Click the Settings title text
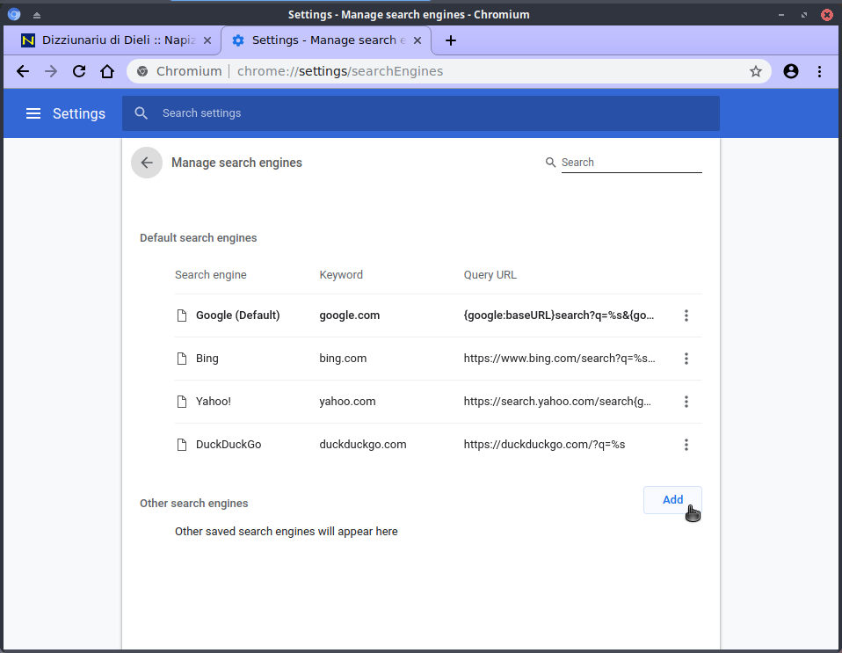Image resolution: width=842 pixels, height=653 pixels. coord(79,113)
